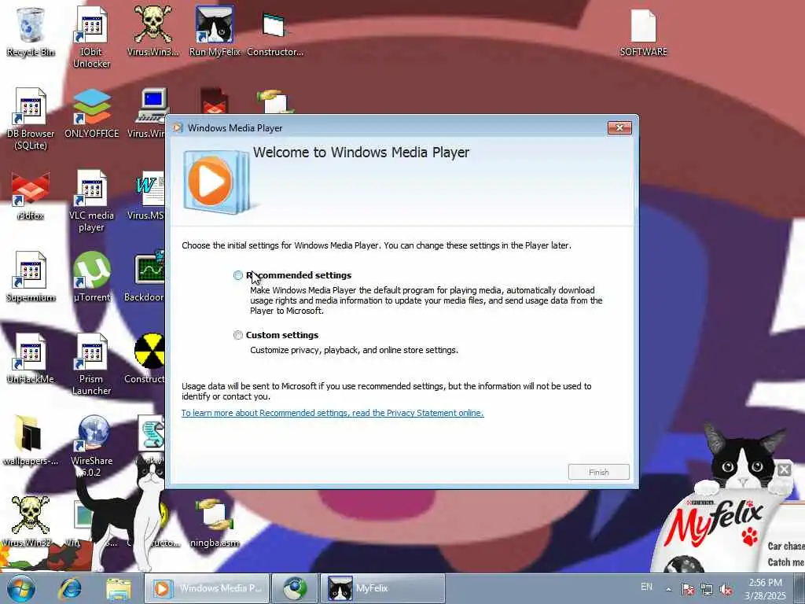This screenshot has height=604, width=805.
Task: Open the Action Center flag icon
Action: coord(687,589)
